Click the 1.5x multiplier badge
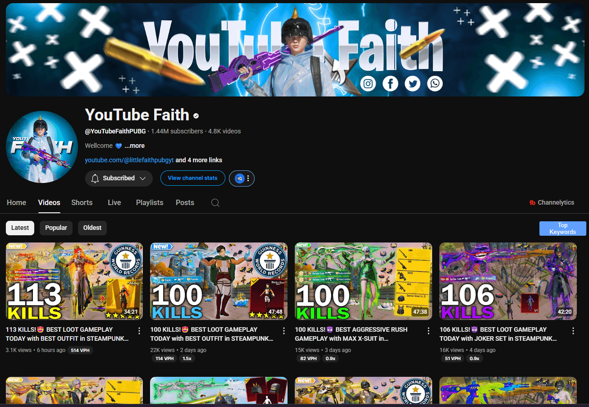Viewport: 589px width, 407px height. pos(186,359)
